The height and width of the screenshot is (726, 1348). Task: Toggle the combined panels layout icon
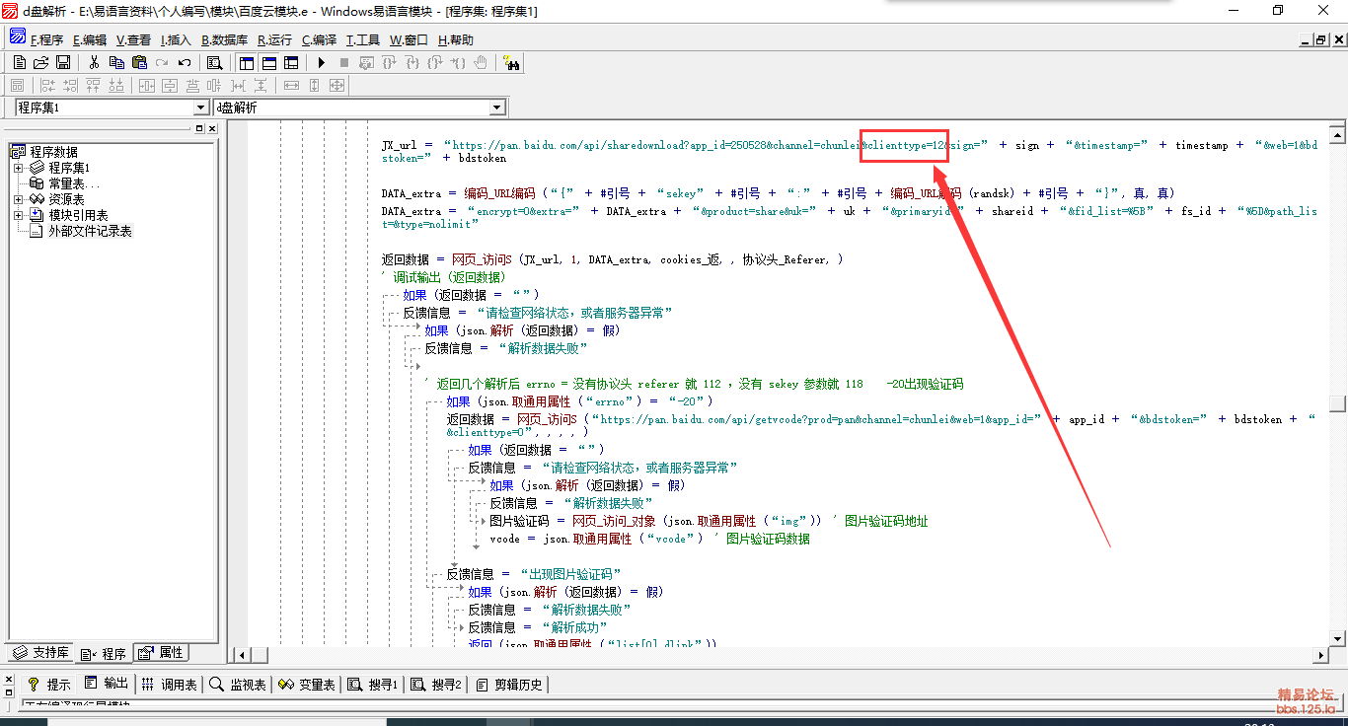[x=291, y=62]
